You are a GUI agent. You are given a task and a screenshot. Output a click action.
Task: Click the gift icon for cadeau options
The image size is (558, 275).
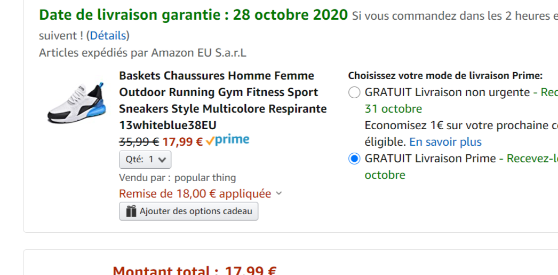click(131, 211)
